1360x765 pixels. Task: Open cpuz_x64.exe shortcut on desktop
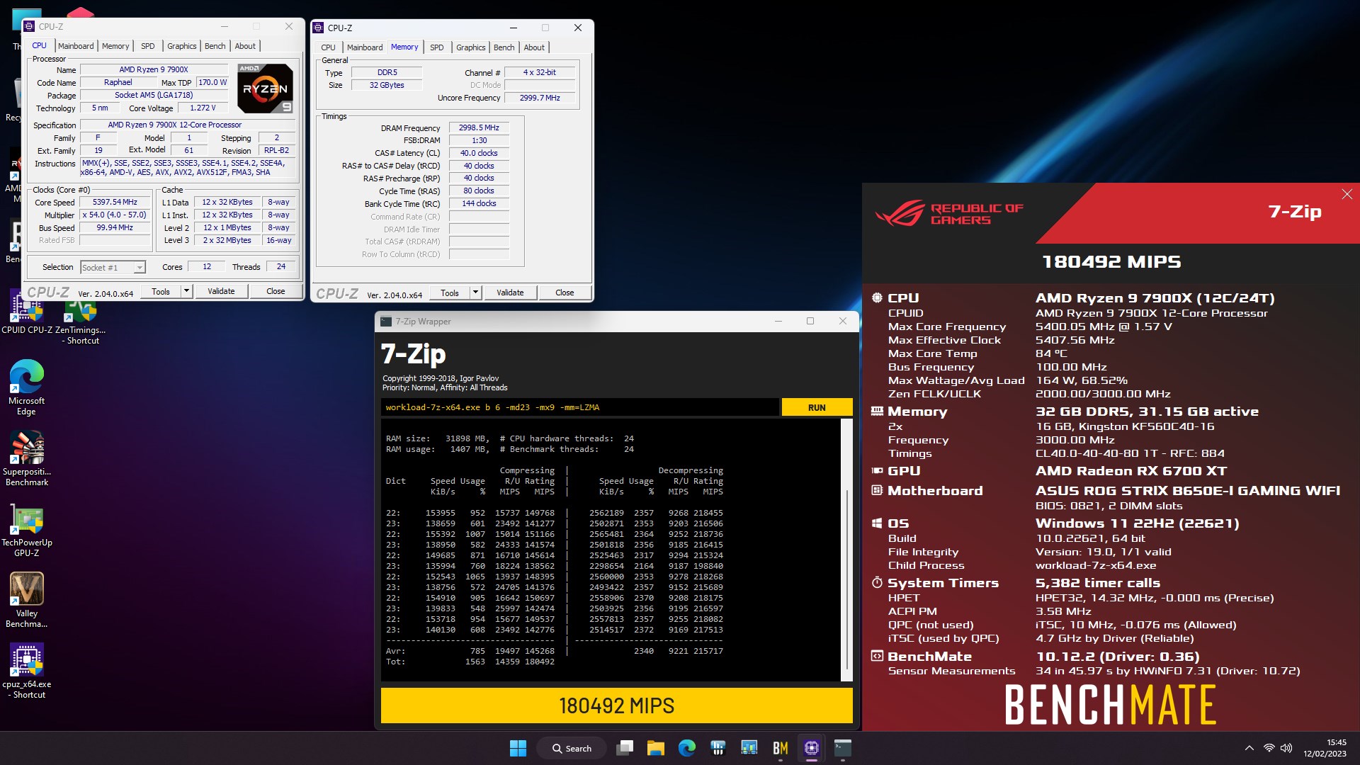click(27, 670)
